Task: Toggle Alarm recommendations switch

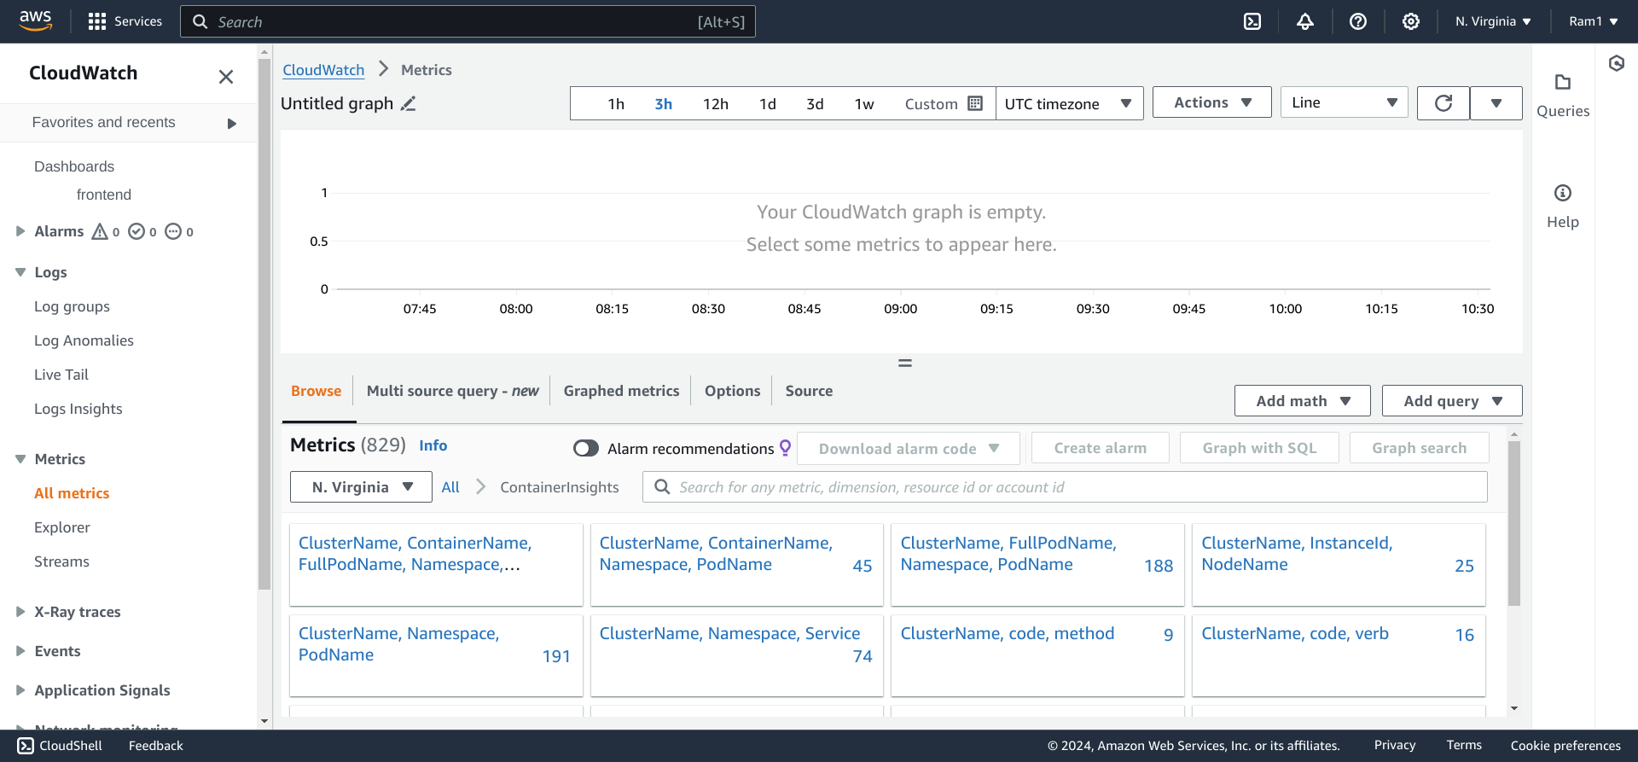Action: (586, 448)
